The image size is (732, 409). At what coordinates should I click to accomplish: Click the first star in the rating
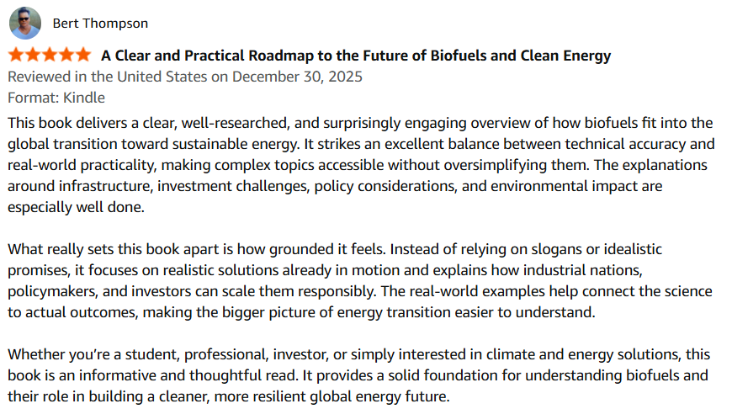(16, 56)
